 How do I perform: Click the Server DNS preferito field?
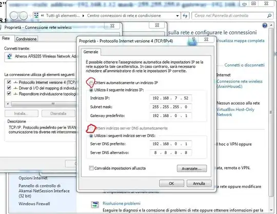(x=171, y=144)
